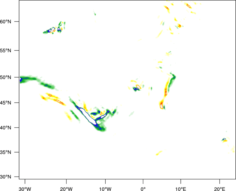The height and width of the screenshot is (191, 236).
Task: Click the 30°W longitude label
Action: 25,189
